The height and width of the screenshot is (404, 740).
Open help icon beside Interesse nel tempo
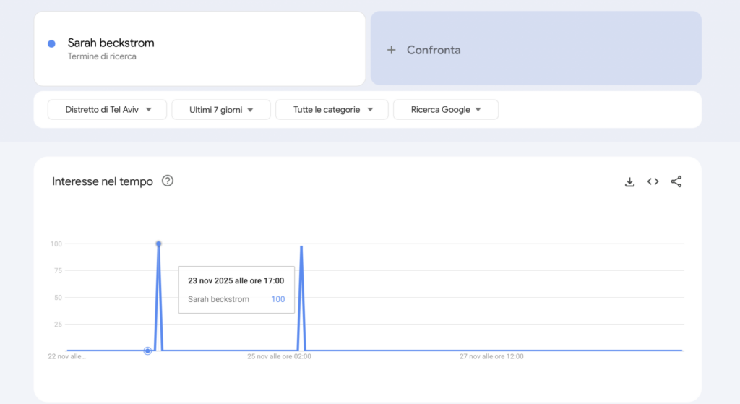pos(168,181)
